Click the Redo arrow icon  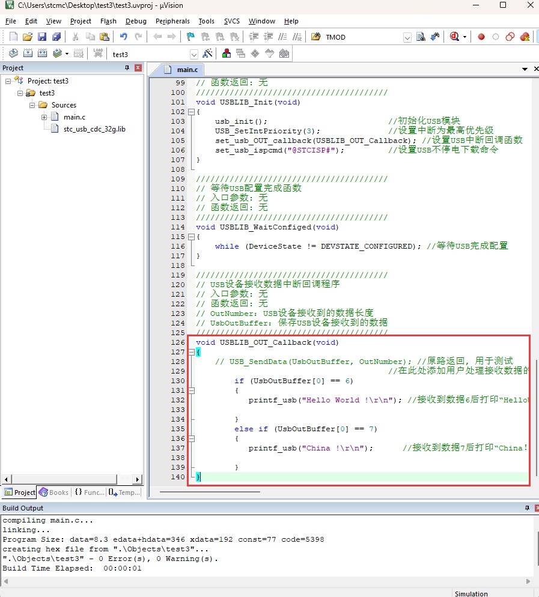click(x=138, y=37)
